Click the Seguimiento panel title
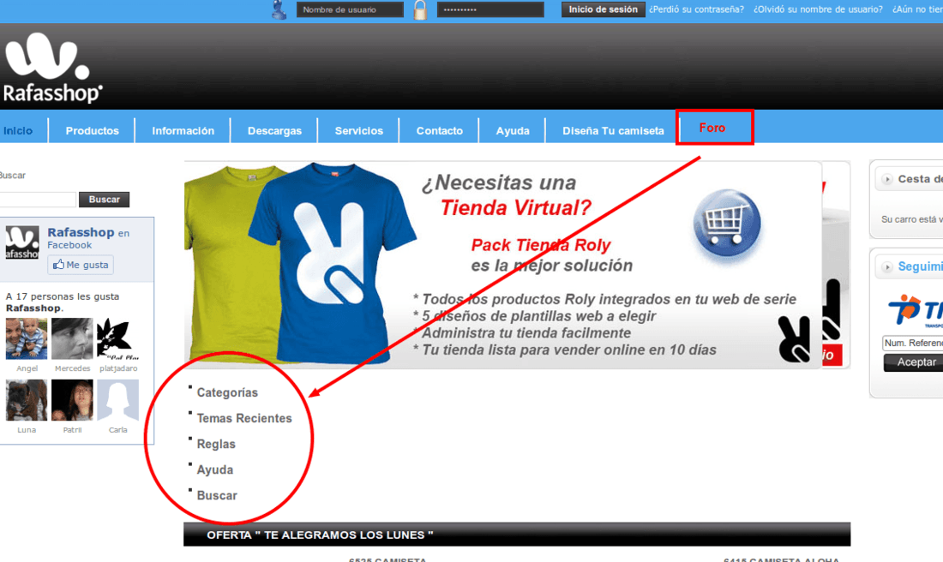This screenshot has height=562, width=943. [x=920, y=267]
